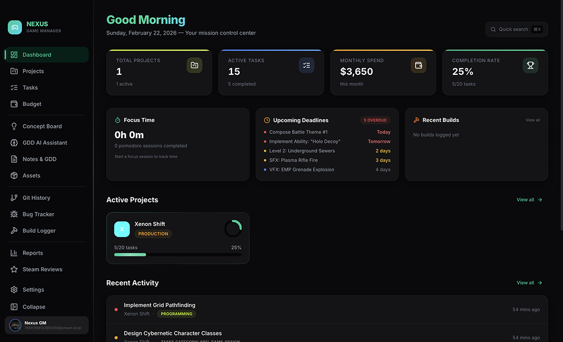Click the Bug Tracker bug icon
This screenshot has height=342, width=563.
[x=14, y=214]
